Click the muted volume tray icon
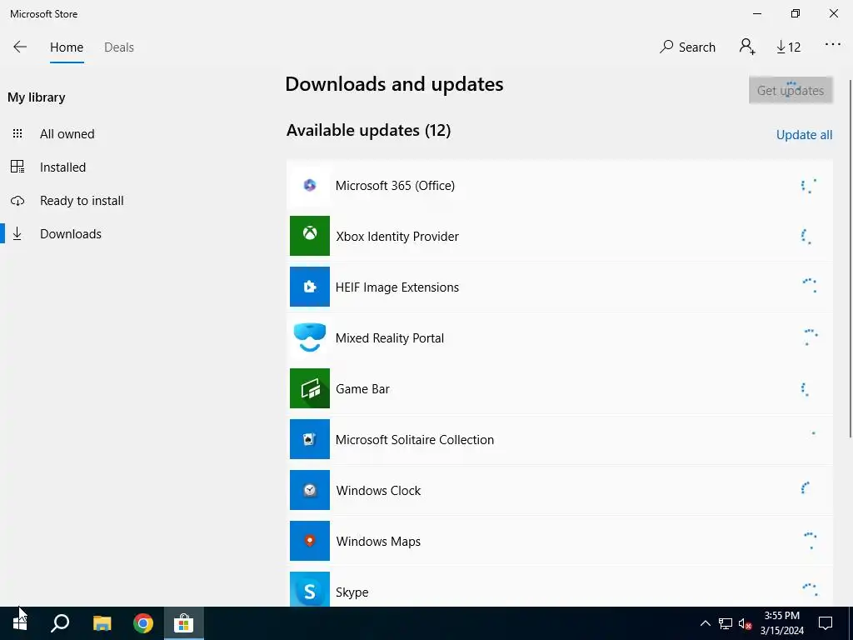 click(746, 623)
